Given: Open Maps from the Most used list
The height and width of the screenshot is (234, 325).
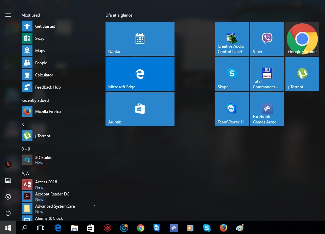Looking at the screenshot, I should pos(59,51).
